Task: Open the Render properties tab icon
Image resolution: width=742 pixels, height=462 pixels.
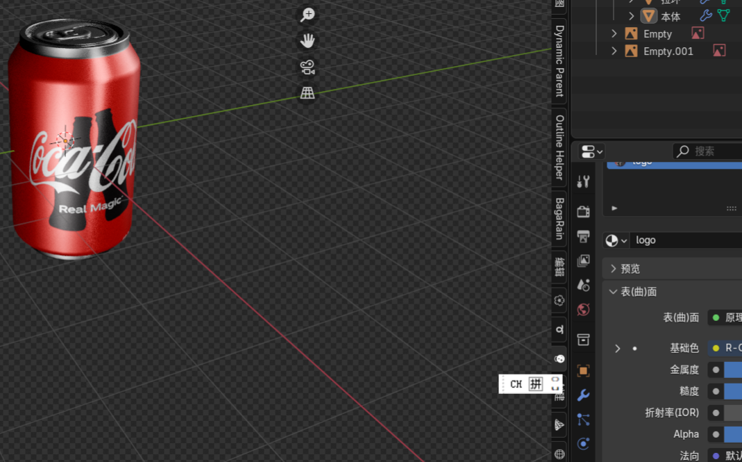Action: tap(583, 211)
